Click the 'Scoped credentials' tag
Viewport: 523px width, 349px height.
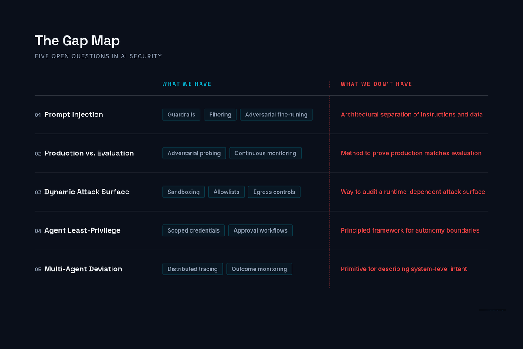pyautogui.click(x=194, y=230)
